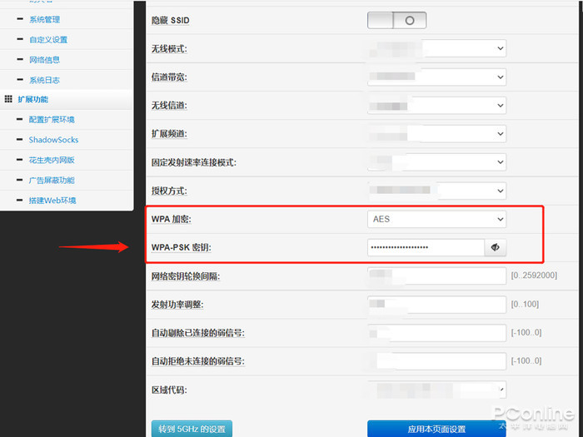Show the WPA-PSK password with eye icon
The image size is (583, 437).
pyautogui.click(x=495, y=247)
